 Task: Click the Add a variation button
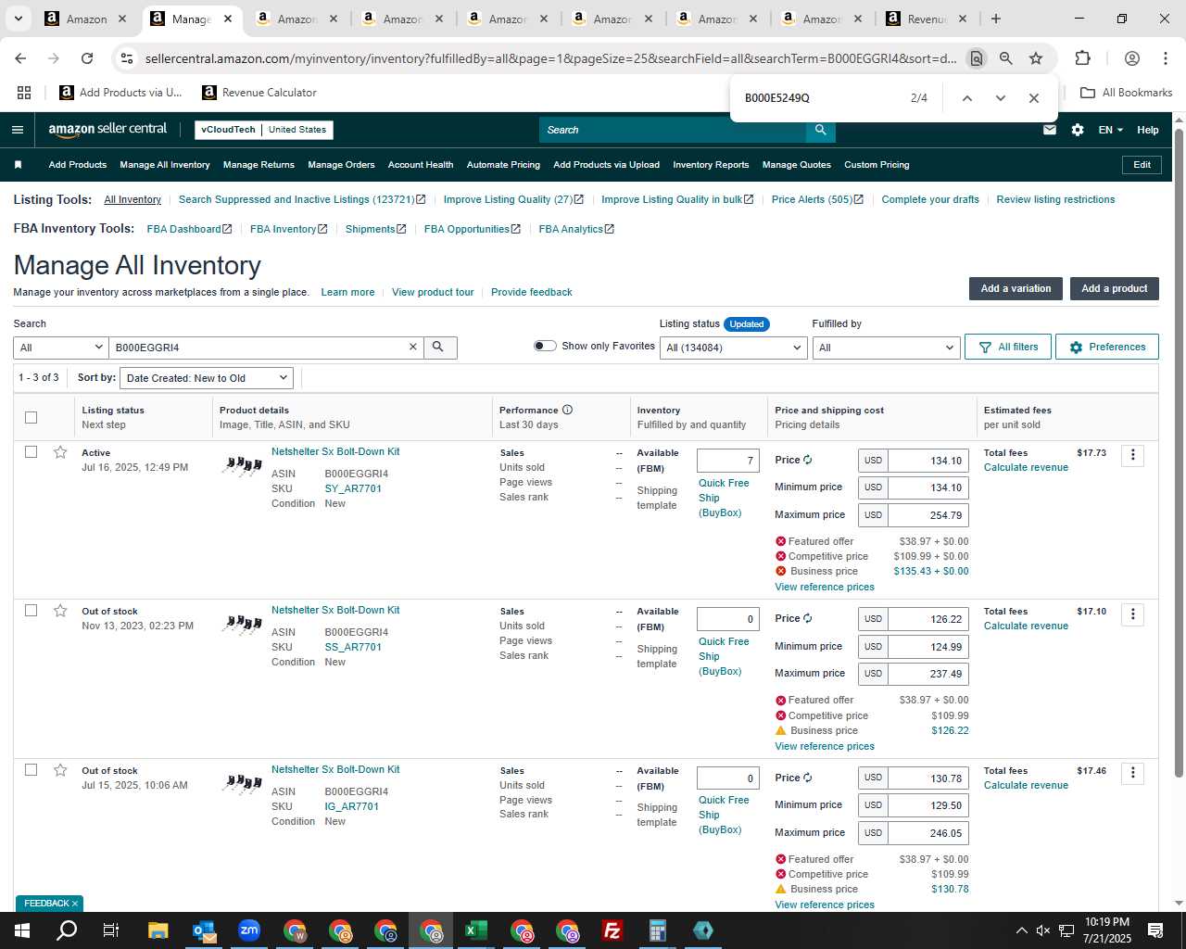[1016, 288]
